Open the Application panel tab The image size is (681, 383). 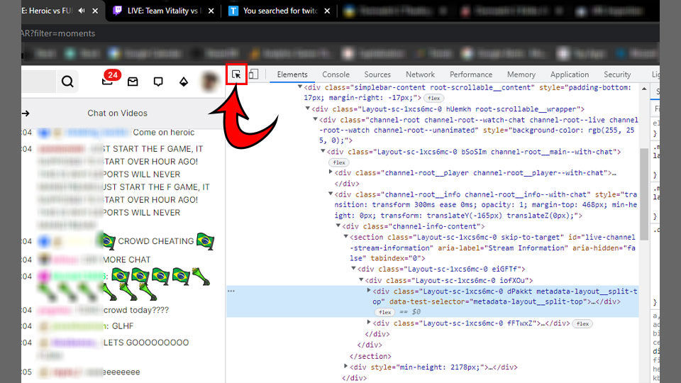570,74
